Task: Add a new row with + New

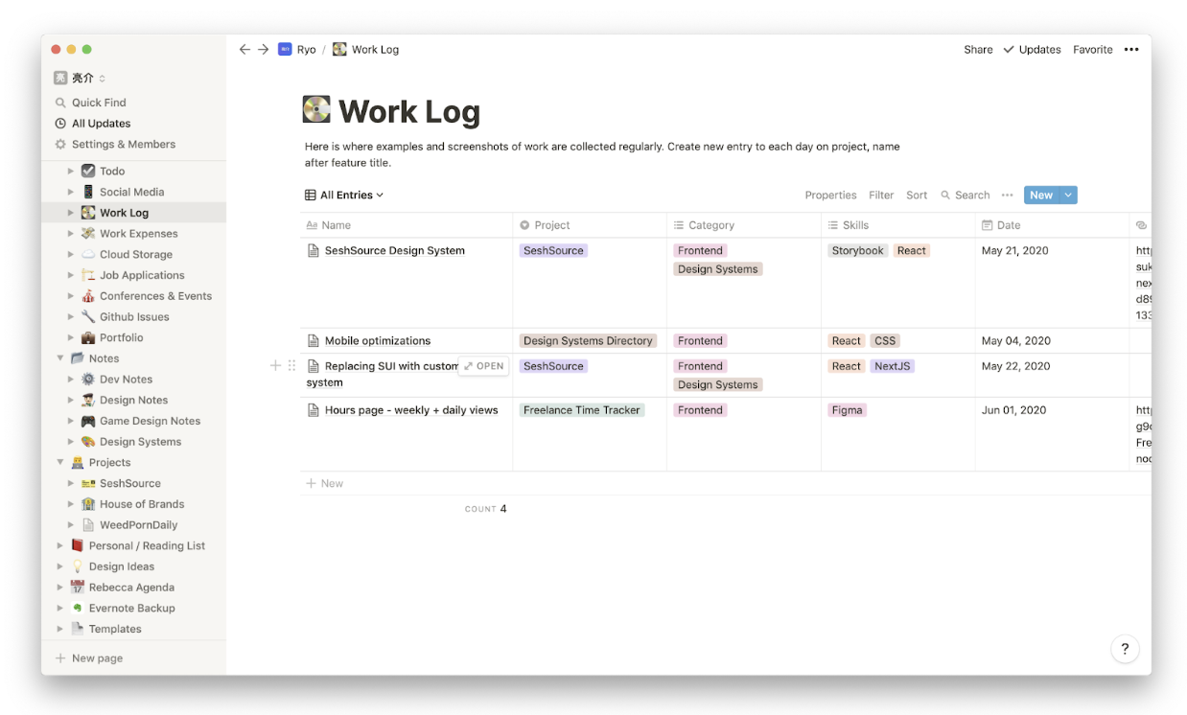Action: click(x=324, y=483)
